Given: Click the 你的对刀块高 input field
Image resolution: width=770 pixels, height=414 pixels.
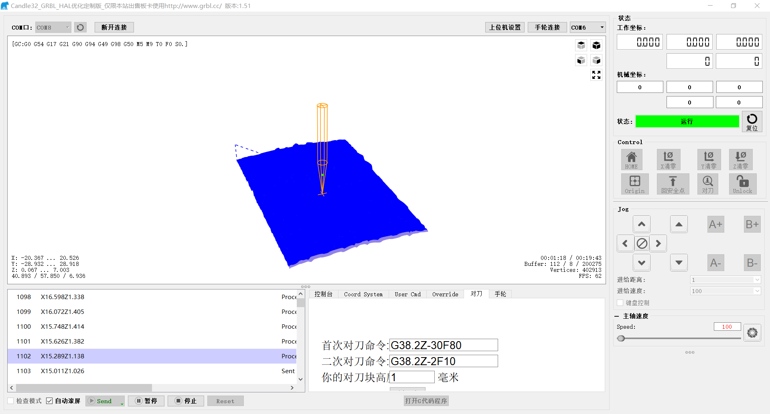Looking at the screenshot, I should point(412,377).
